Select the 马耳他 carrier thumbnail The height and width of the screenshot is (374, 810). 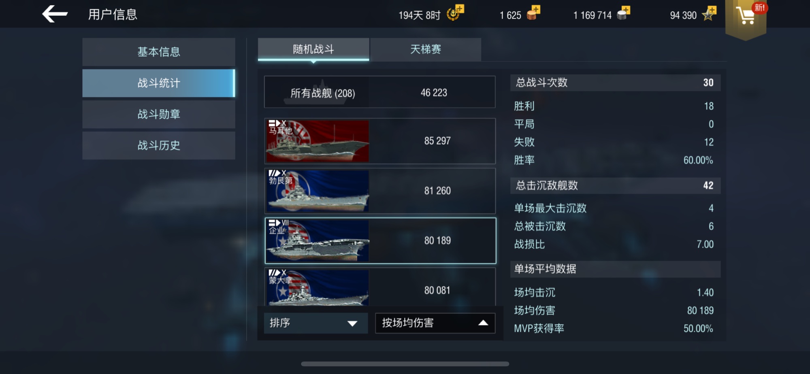[x=317, y=141]
